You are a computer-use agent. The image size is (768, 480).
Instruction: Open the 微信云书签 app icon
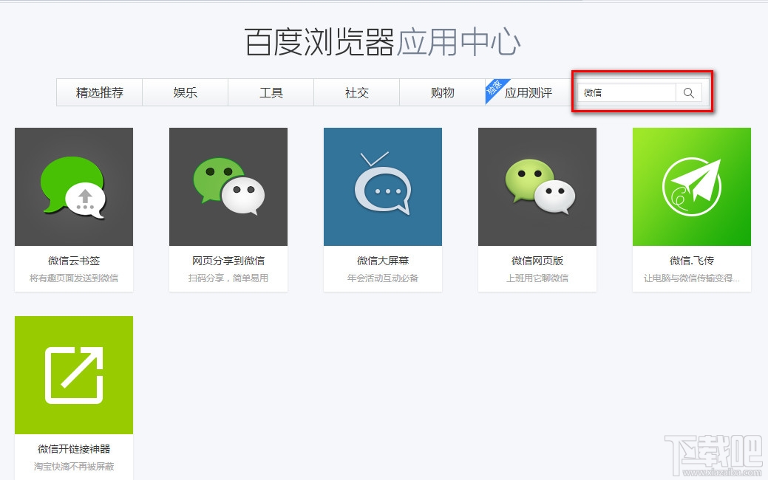tap(74, 186)
